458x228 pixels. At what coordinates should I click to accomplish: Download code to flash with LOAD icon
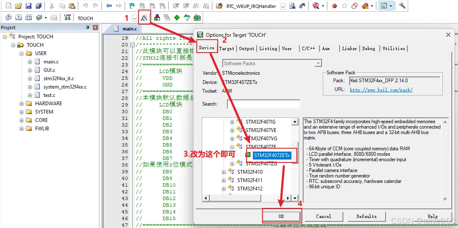coord(67,18)
